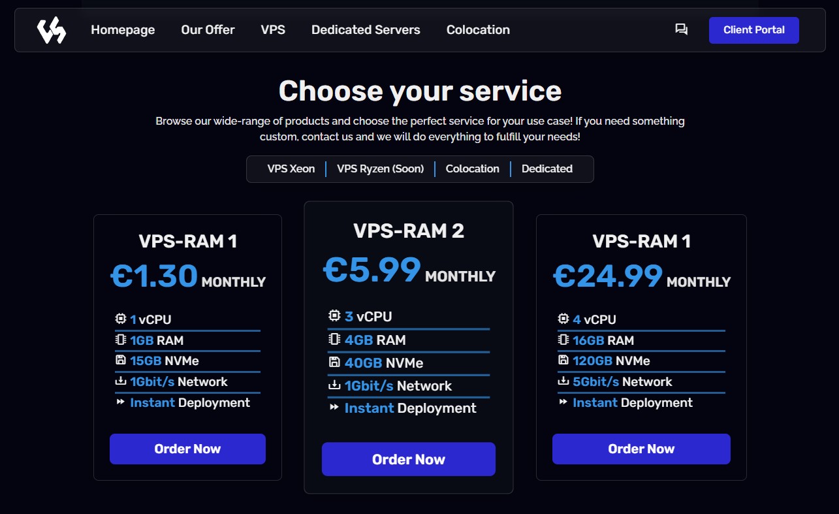Open the Dedicated tab in service selector
The height and width of the screenshot is (514, 839).
546,169
